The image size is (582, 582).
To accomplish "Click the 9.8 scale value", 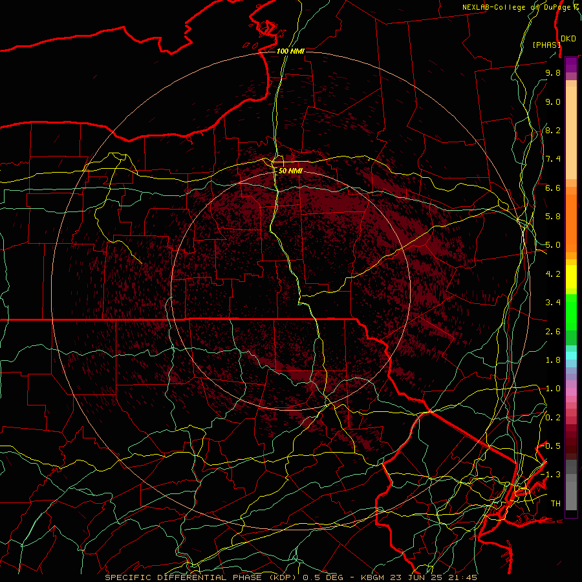I will click(x=553, y=72).
